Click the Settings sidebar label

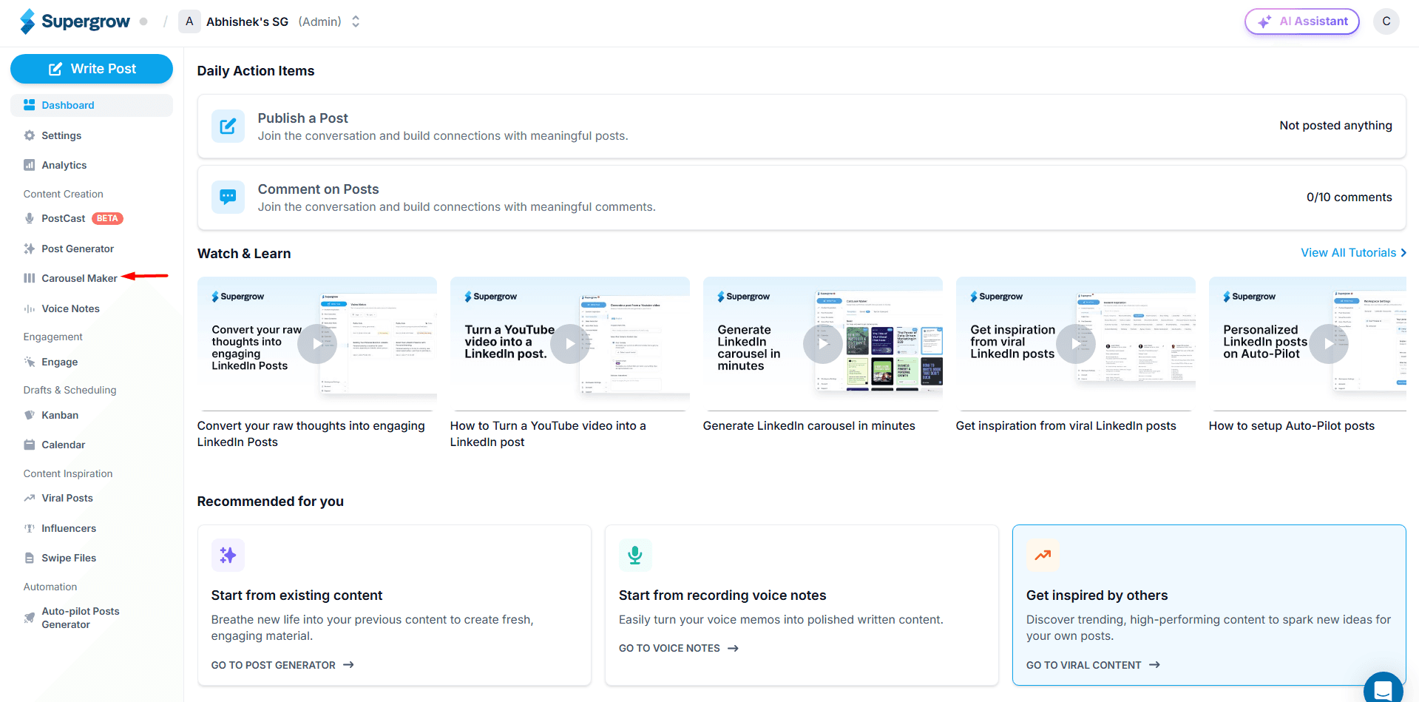click(x=61, y=135)
